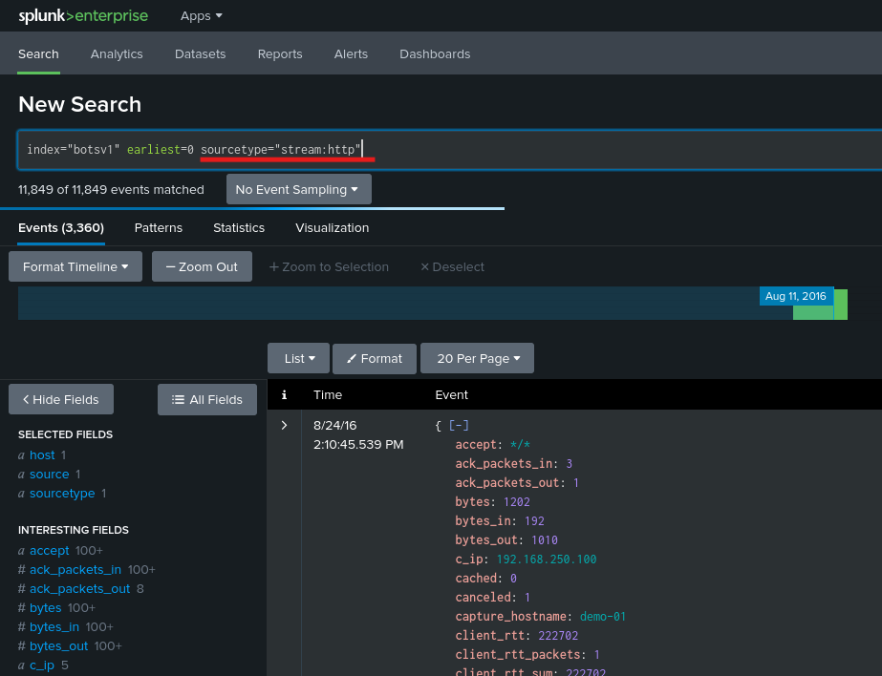Viewport: 882px width, 676px height.
Task: Select the host field
Action: (42, 455)
